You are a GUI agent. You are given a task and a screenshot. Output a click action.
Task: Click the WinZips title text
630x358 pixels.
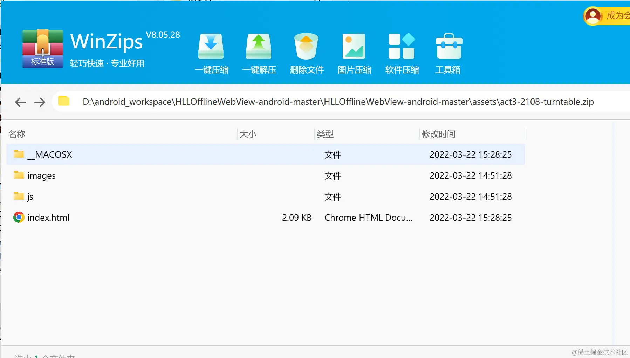[107, 42]
